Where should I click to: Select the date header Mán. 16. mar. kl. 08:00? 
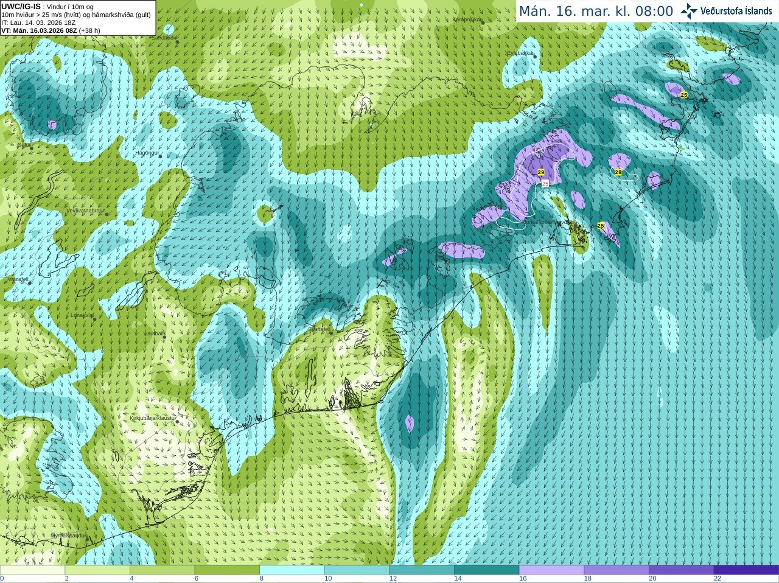(x=596, y=11)
